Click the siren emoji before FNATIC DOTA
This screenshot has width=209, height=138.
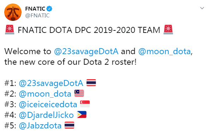(10, 29)
